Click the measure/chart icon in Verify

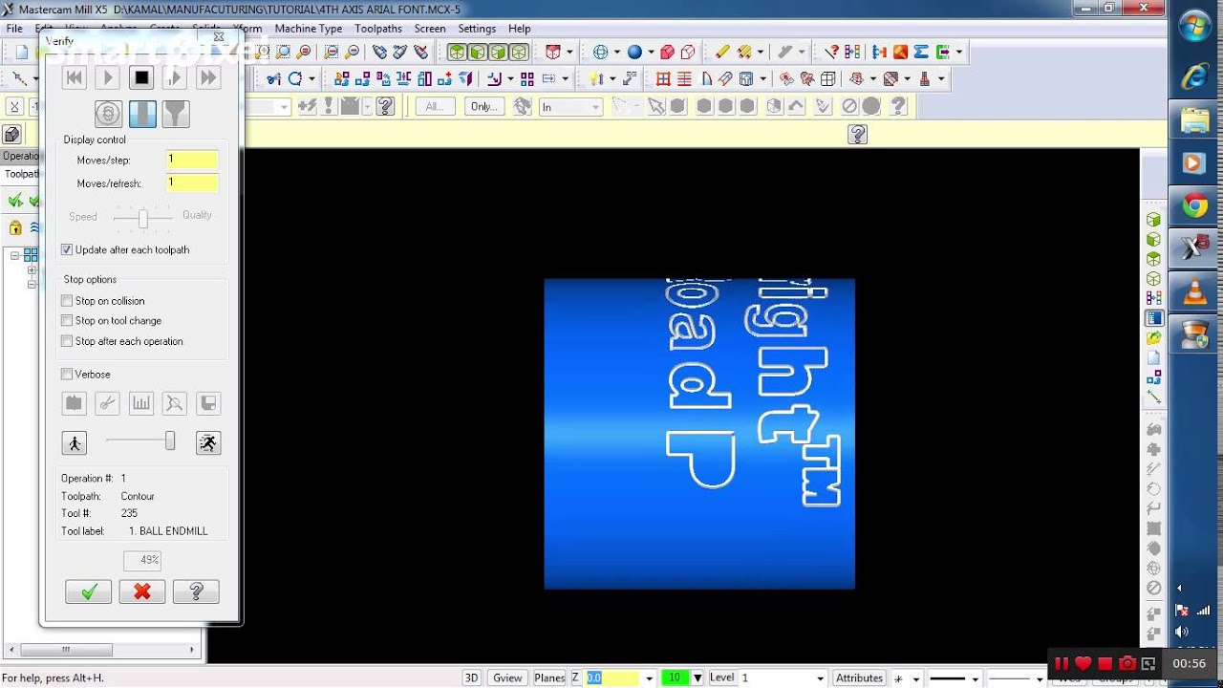click(140, 403)
